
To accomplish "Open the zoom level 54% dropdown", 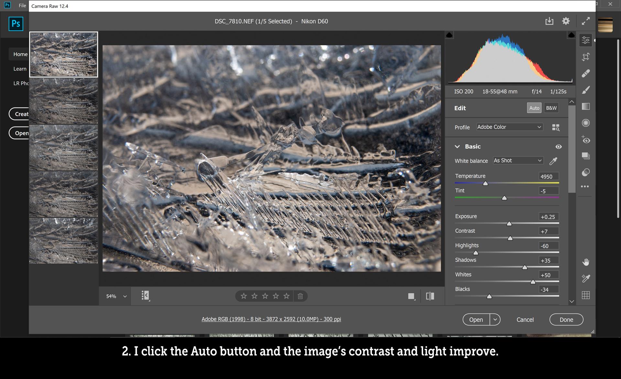I will pyautogui.click(x=115, y=296).
